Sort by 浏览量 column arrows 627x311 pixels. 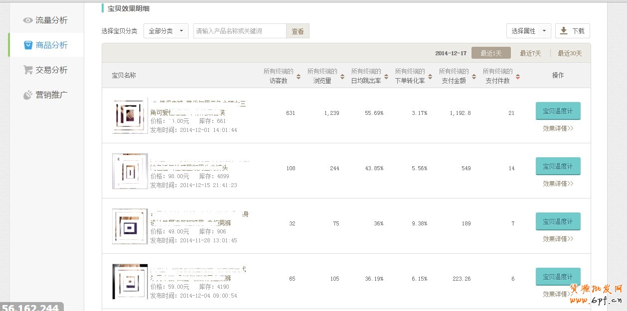342,77
